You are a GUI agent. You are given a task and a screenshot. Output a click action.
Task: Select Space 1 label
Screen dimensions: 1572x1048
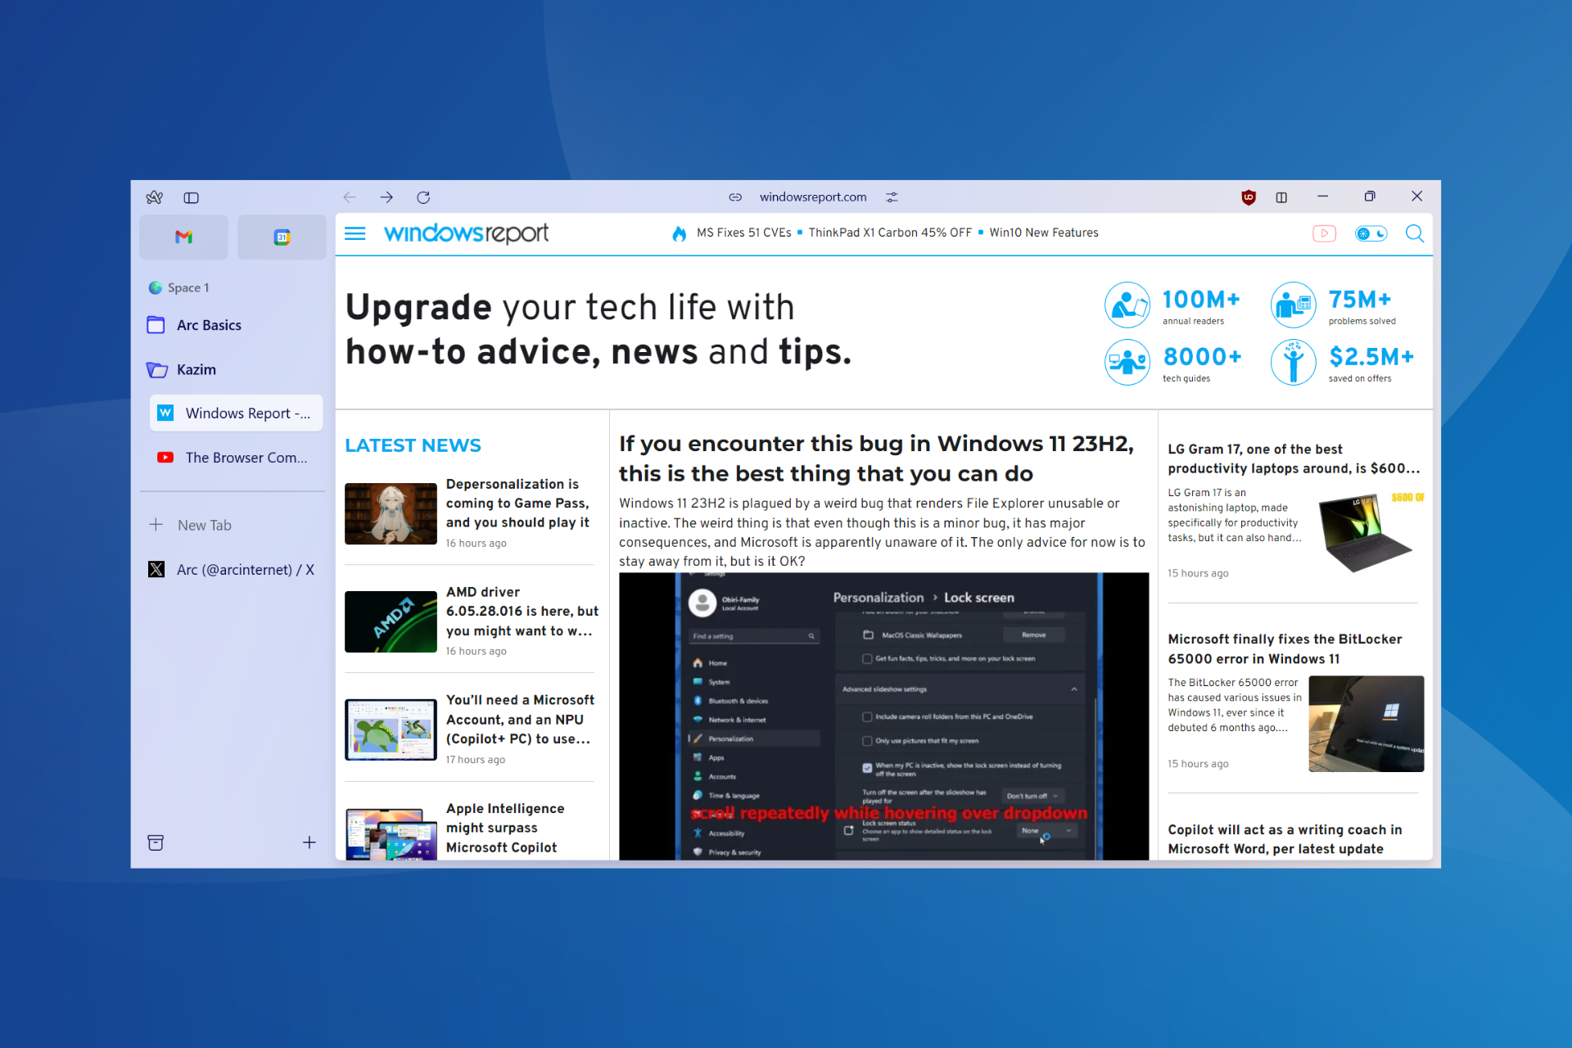(x=188, y=287)
